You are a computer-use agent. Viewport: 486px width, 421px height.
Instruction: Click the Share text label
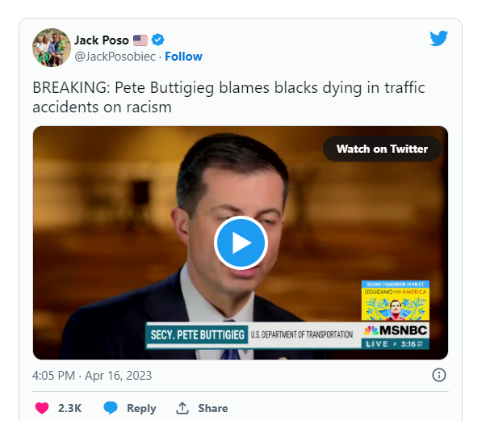213,408
